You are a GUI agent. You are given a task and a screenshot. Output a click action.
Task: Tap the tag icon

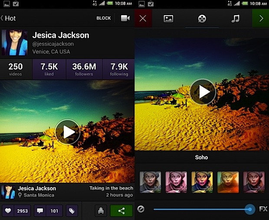coord(72,211)
